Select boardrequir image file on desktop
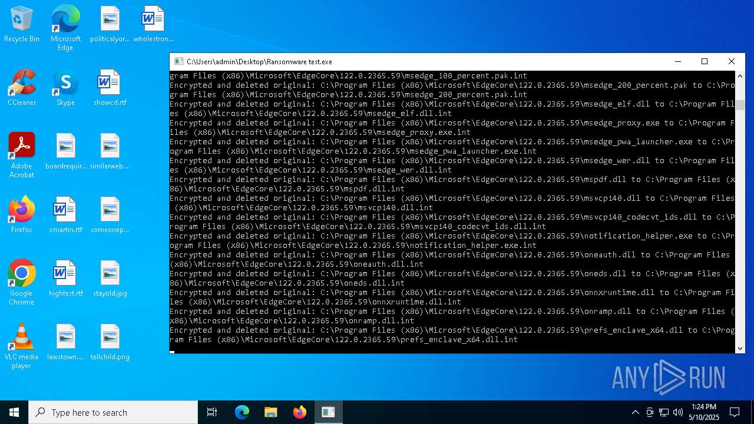 tap(65, 152)
